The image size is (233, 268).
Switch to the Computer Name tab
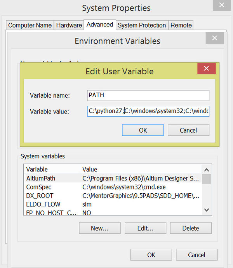[30, 25]
